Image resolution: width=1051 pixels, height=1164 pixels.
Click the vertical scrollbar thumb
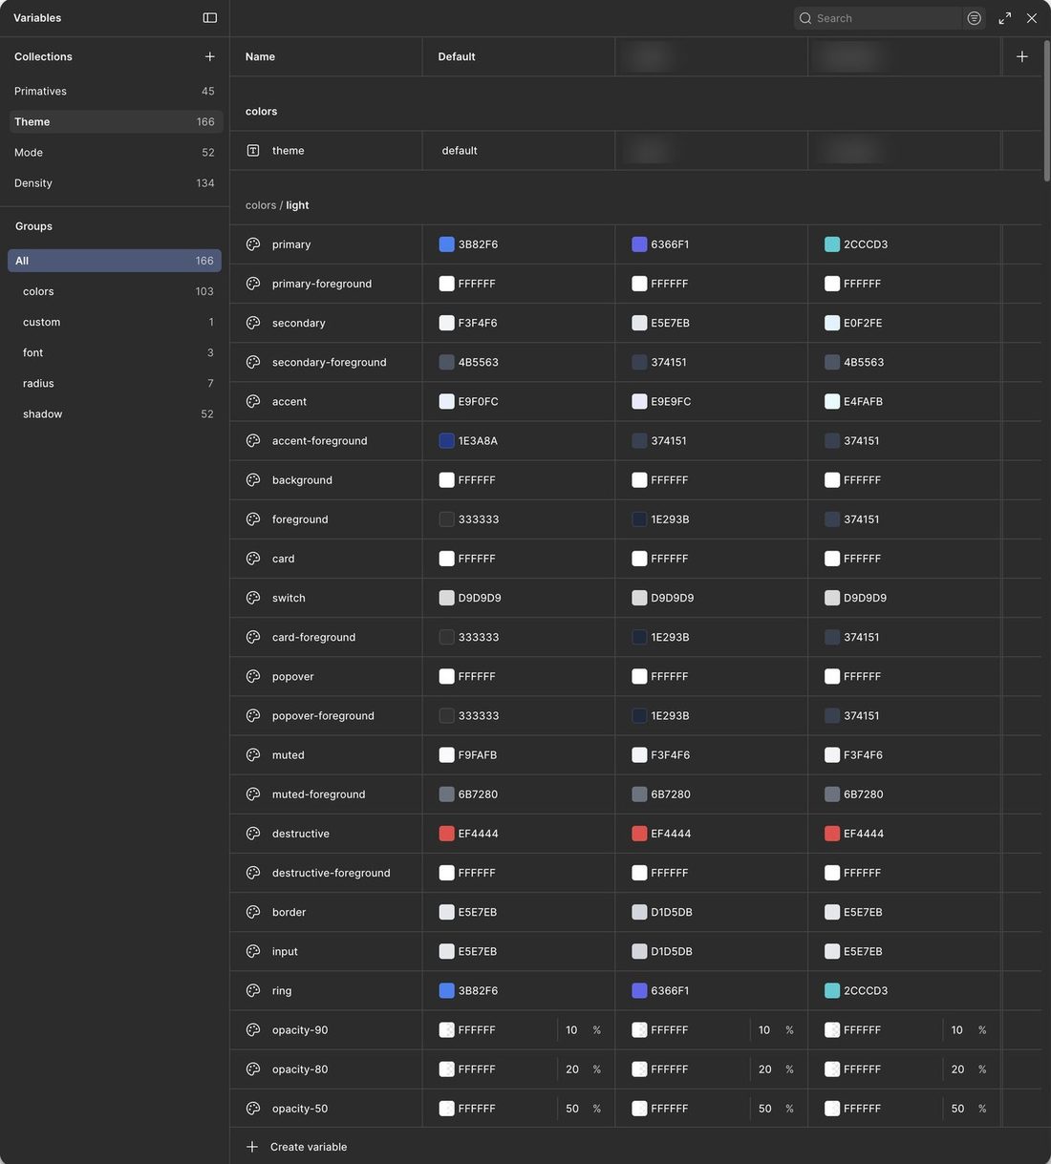tap(1046, 110)
